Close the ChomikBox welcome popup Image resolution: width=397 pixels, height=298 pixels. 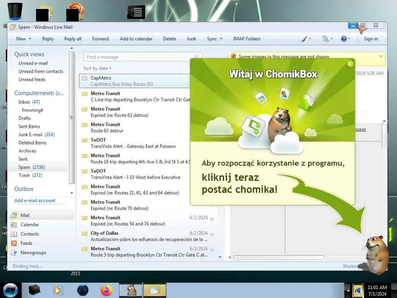[350, 64]
